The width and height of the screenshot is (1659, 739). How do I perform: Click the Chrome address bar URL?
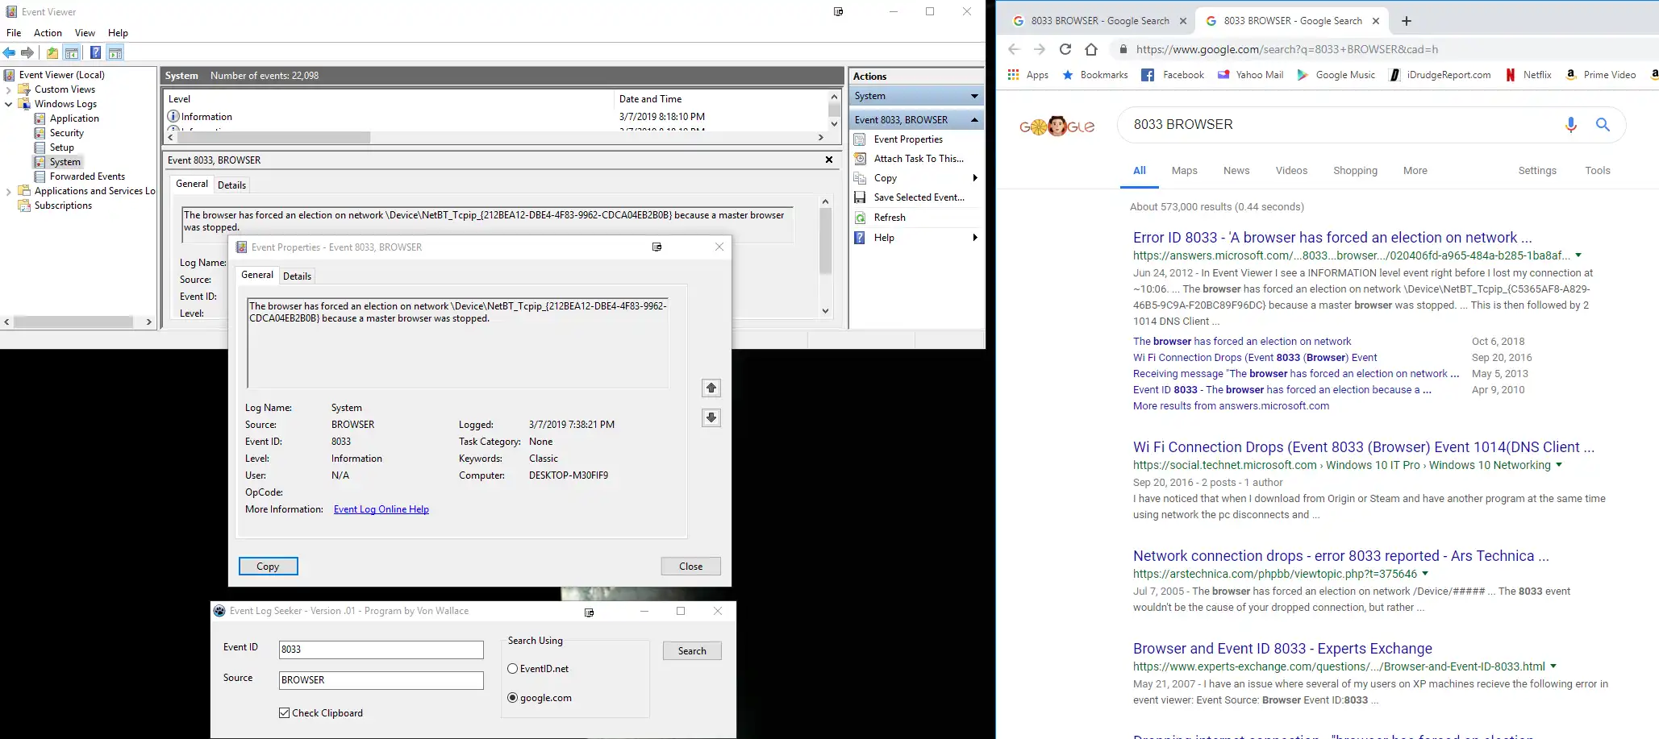[x=1286, y=49]
